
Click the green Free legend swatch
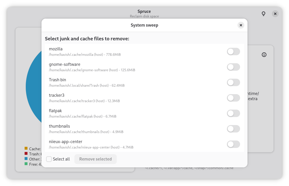point(26,164)
